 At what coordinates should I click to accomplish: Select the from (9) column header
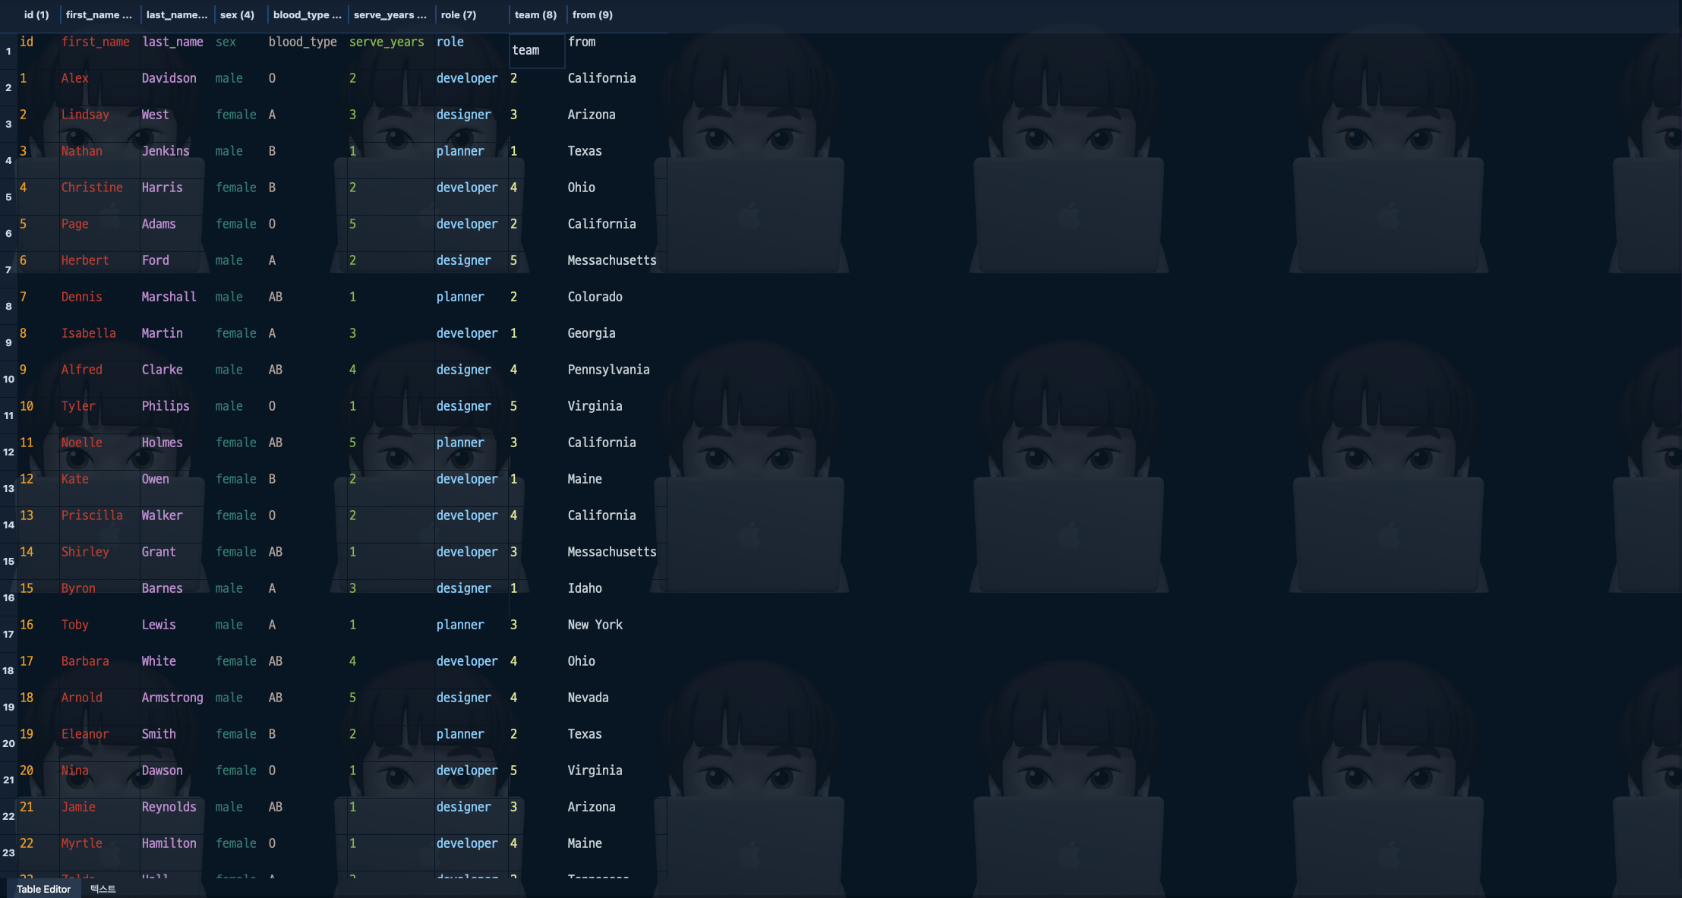coord(592,14)
